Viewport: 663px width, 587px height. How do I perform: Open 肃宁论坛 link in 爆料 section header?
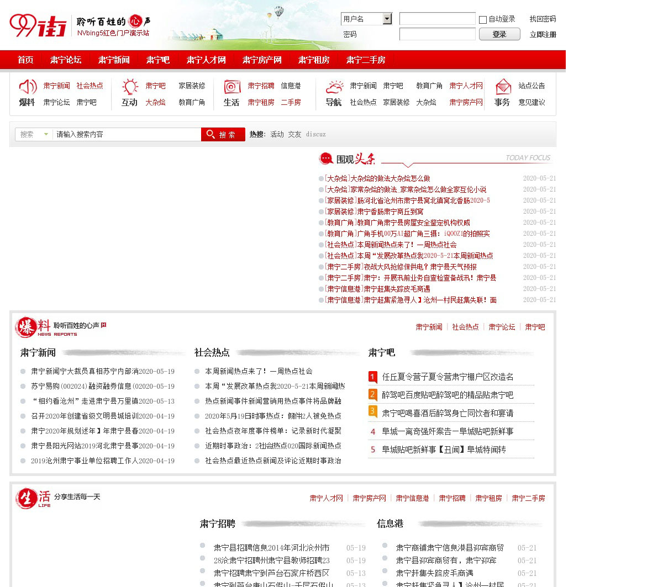pyautogui.click(x=502, y=327)
